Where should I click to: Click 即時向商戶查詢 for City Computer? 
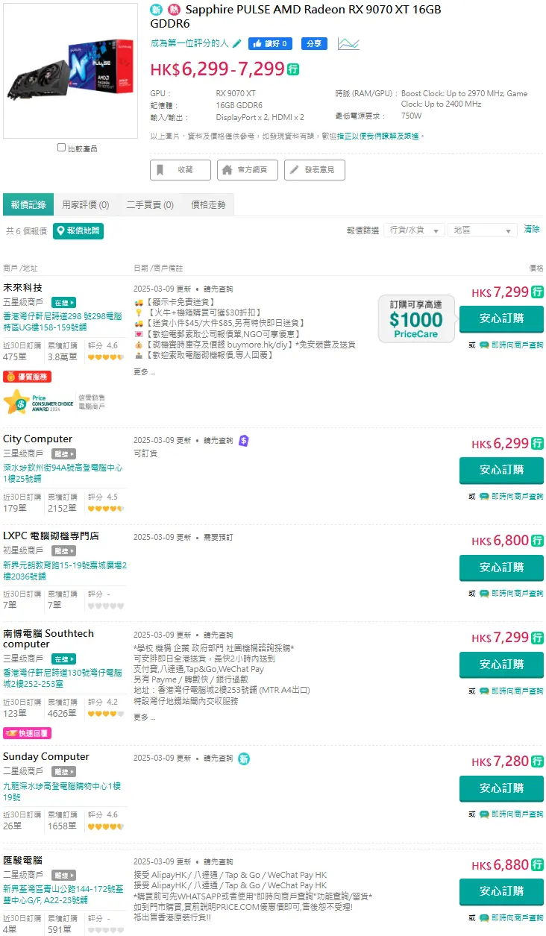tap(512, 497)
